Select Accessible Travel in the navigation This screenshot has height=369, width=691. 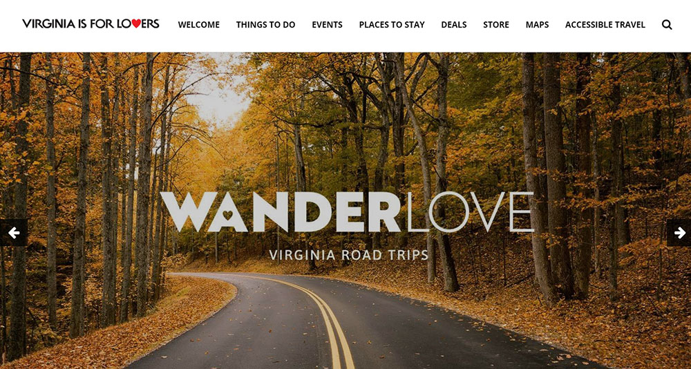(x=605, y=25)
